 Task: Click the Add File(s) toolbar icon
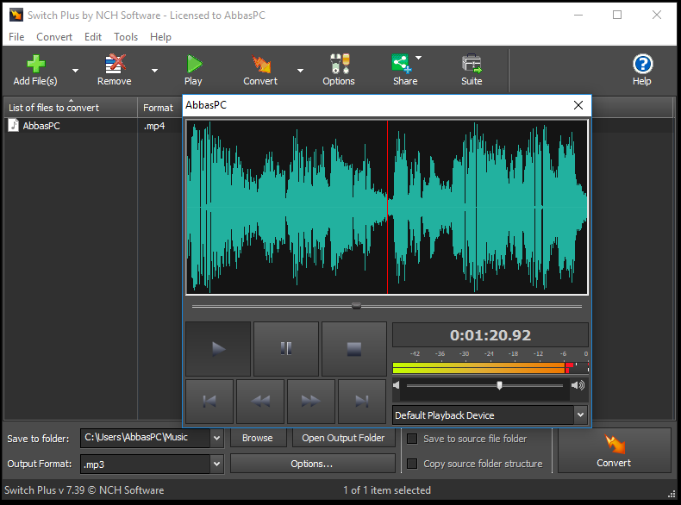[x=35, y=64]
